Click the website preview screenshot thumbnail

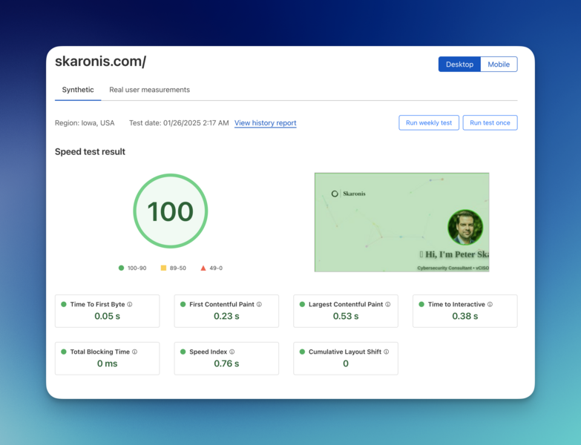401,222
